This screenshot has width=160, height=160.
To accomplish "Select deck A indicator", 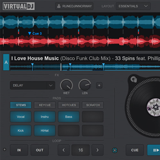I will (x=6, y=62).
